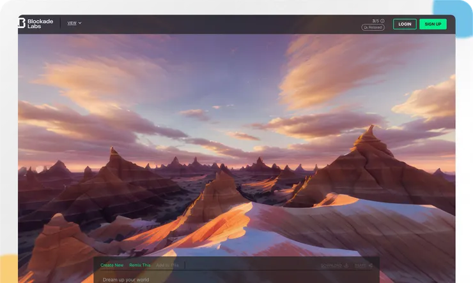The image size is (473, 283).
Task: Switch to the Create New tab
Action: pos(112,265)
